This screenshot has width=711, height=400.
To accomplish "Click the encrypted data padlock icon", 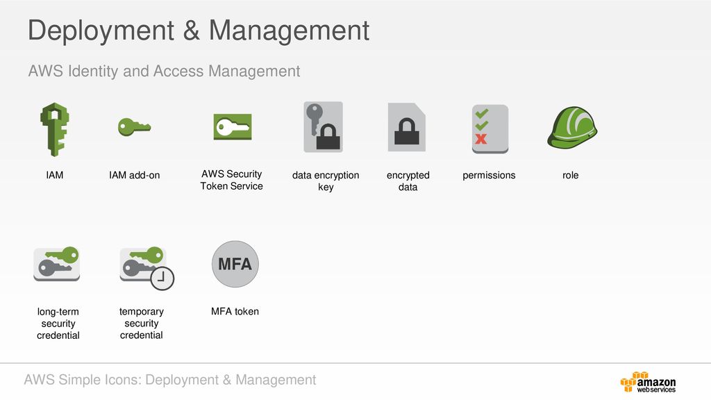I will click(x=407, y=127).
